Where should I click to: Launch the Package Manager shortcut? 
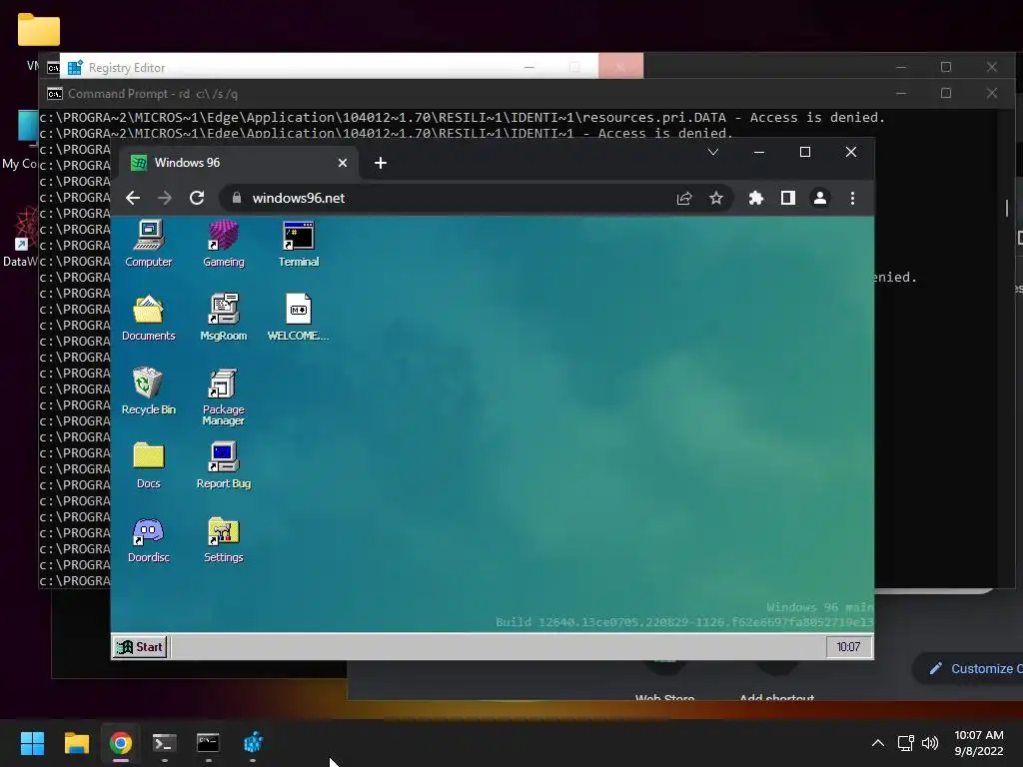(x=223, y=396)
